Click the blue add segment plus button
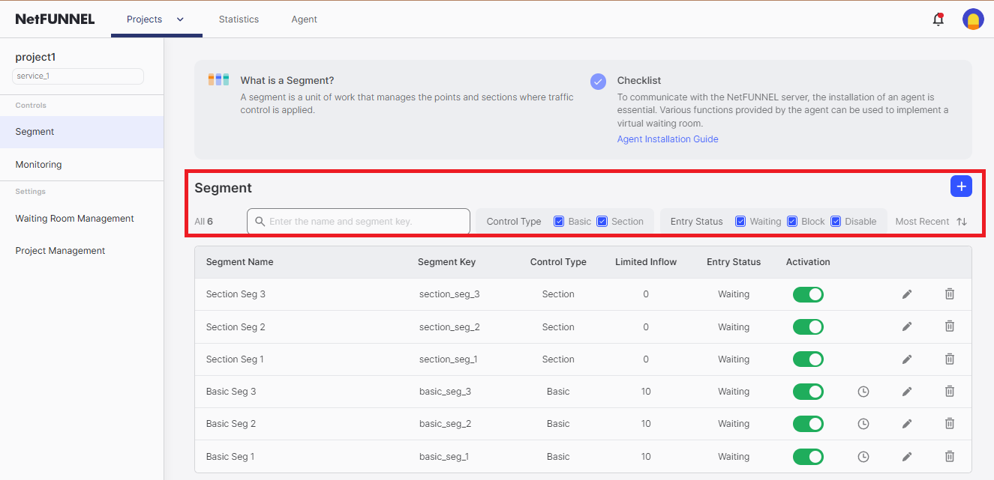The height and width of the screenshot is (480, 994). pos(961,186)
